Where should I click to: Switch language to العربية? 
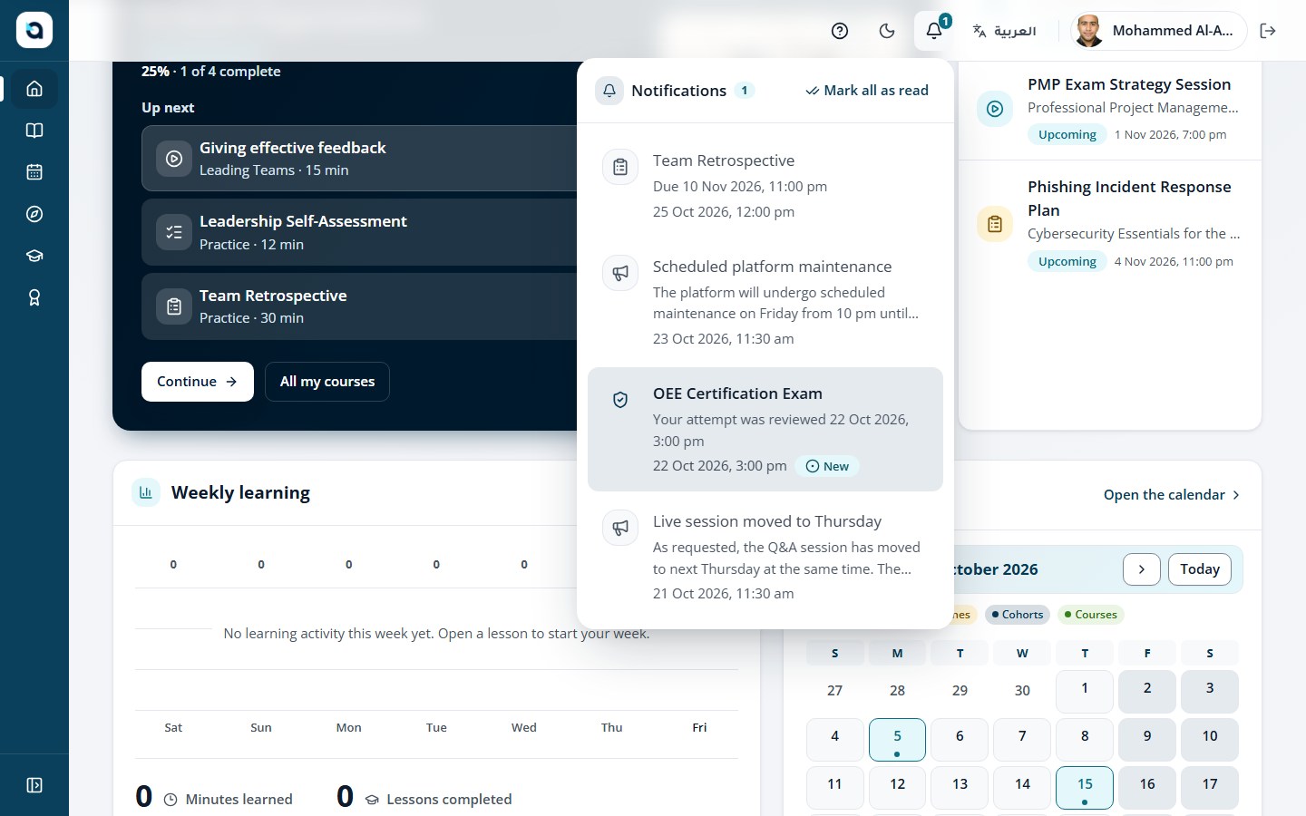coord(1004,31)
